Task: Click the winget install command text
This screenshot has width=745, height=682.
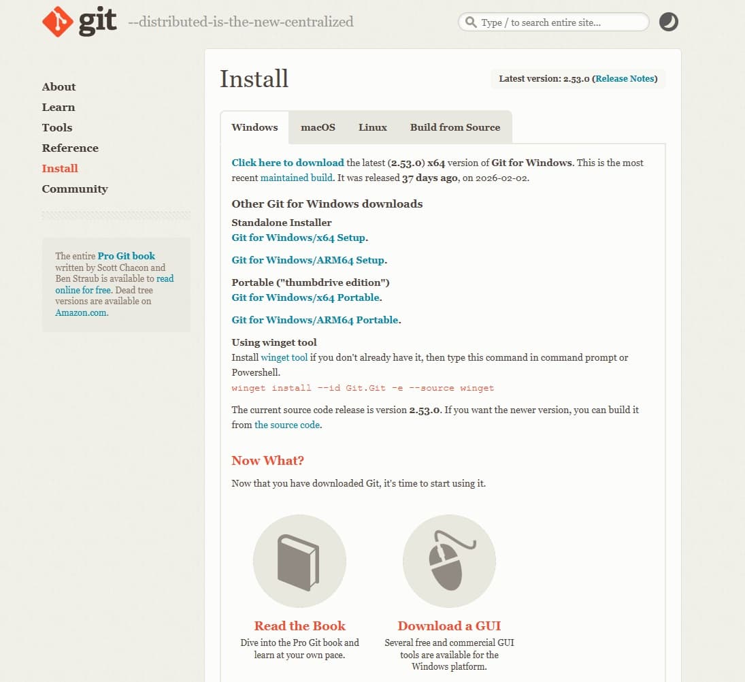Action: pos(363,388)
